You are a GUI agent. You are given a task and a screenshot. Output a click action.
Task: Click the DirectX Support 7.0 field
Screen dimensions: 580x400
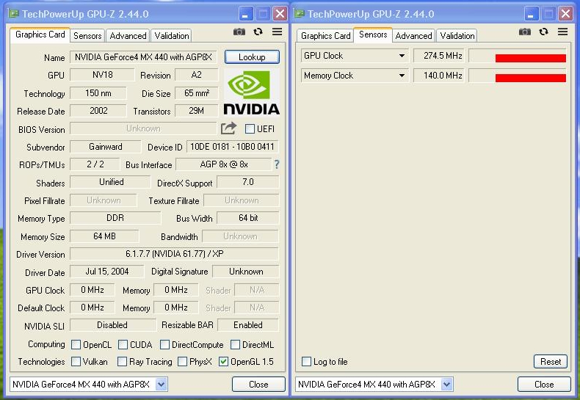pos(248,182)
